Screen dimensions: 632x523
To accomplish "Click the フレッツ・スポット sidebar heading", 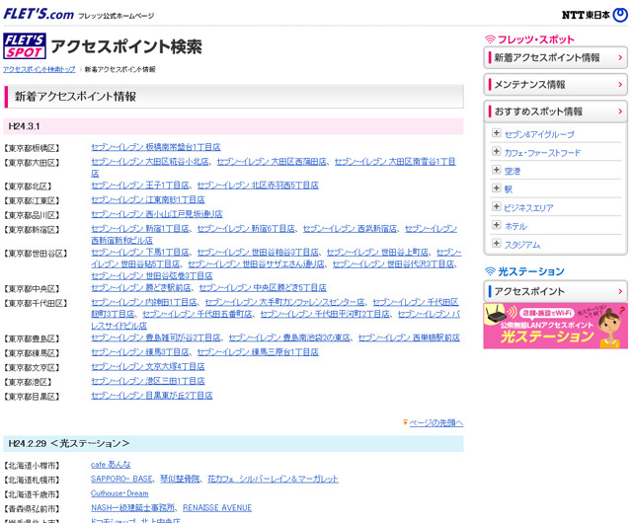I will click(x=529, y=39).
